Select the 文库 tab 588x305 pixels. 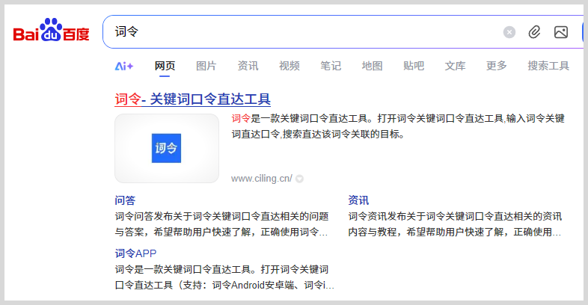tap(455, 66)
